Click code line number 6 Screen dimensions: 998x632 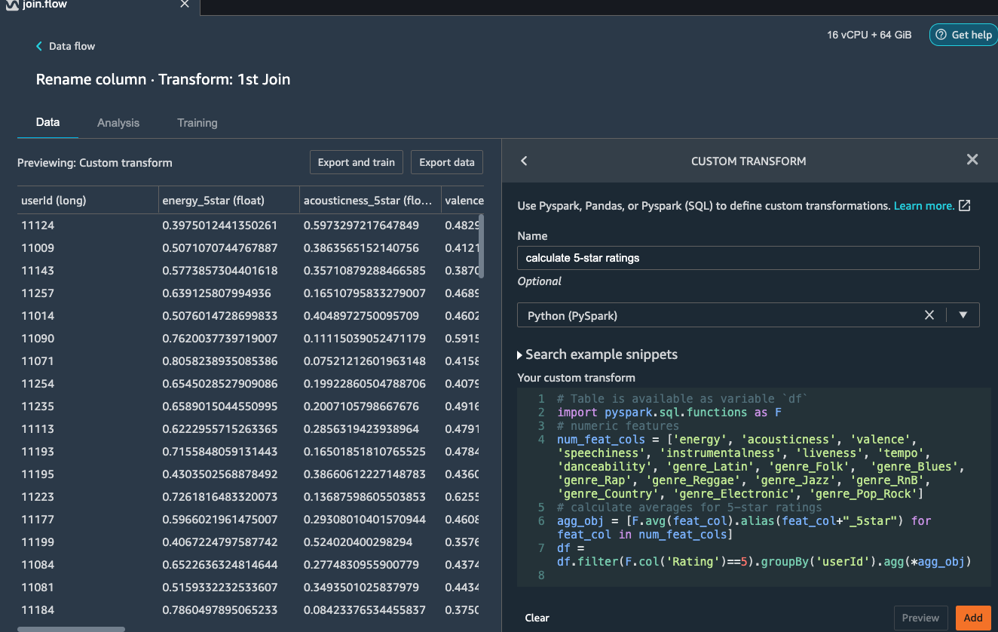point(541,521)
